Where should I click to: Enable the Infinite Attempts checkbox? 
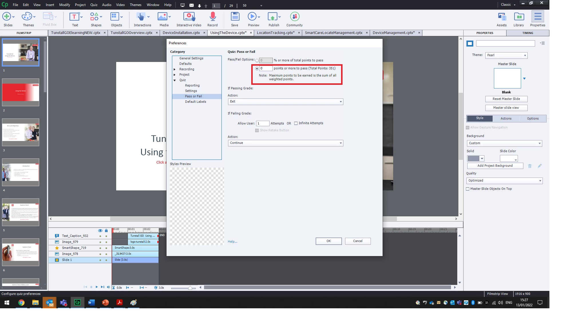296,123
